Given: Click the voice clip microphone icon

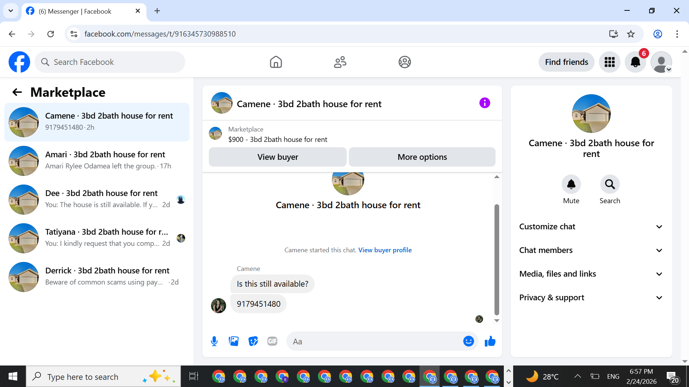Looking at the screenshot, I should 214,341.
